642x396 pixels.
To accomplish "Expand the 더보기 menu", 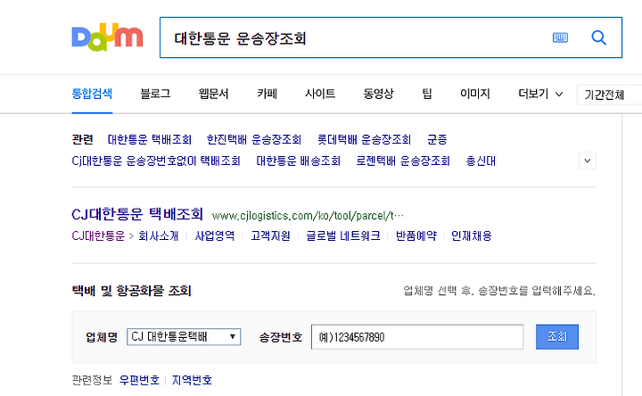I will pos(540,94).
